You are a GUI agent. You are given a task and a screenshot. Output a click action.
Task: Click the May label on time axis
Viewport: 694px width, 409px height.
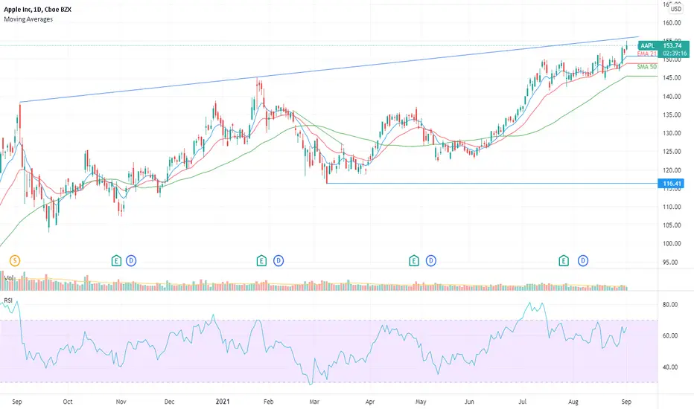pyautogui.click(x=421, y=402)
